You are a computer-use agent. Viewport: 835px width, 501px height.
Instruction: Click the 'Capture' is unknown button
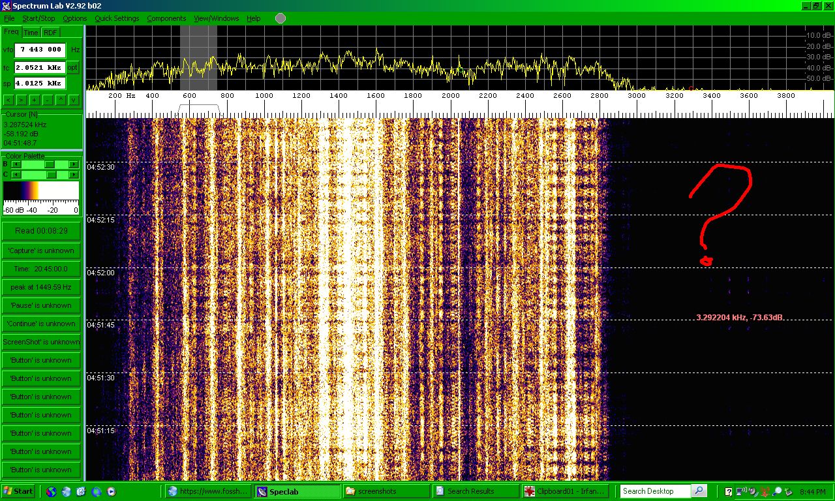41,250
